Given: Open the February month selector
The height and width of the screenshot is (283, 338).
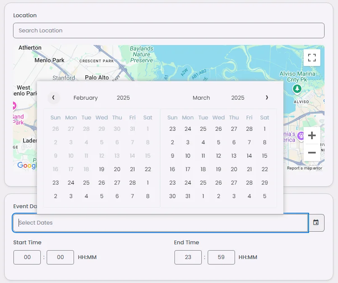Looking at the screenshot, I should 85,98.
